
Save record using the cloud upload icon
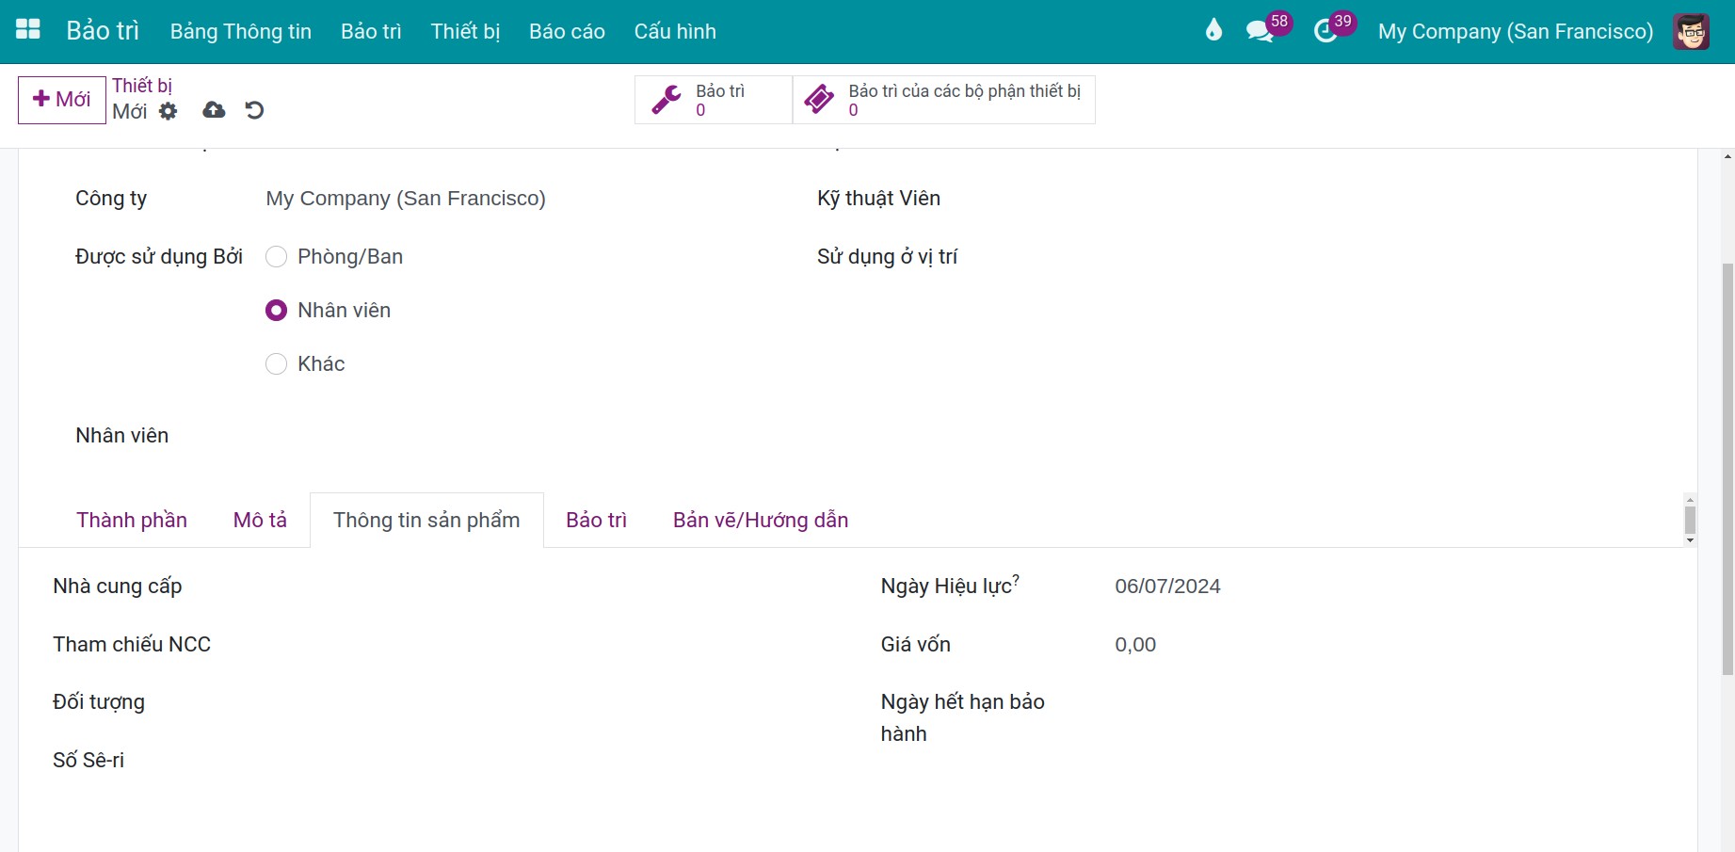[x=214, y=110]
